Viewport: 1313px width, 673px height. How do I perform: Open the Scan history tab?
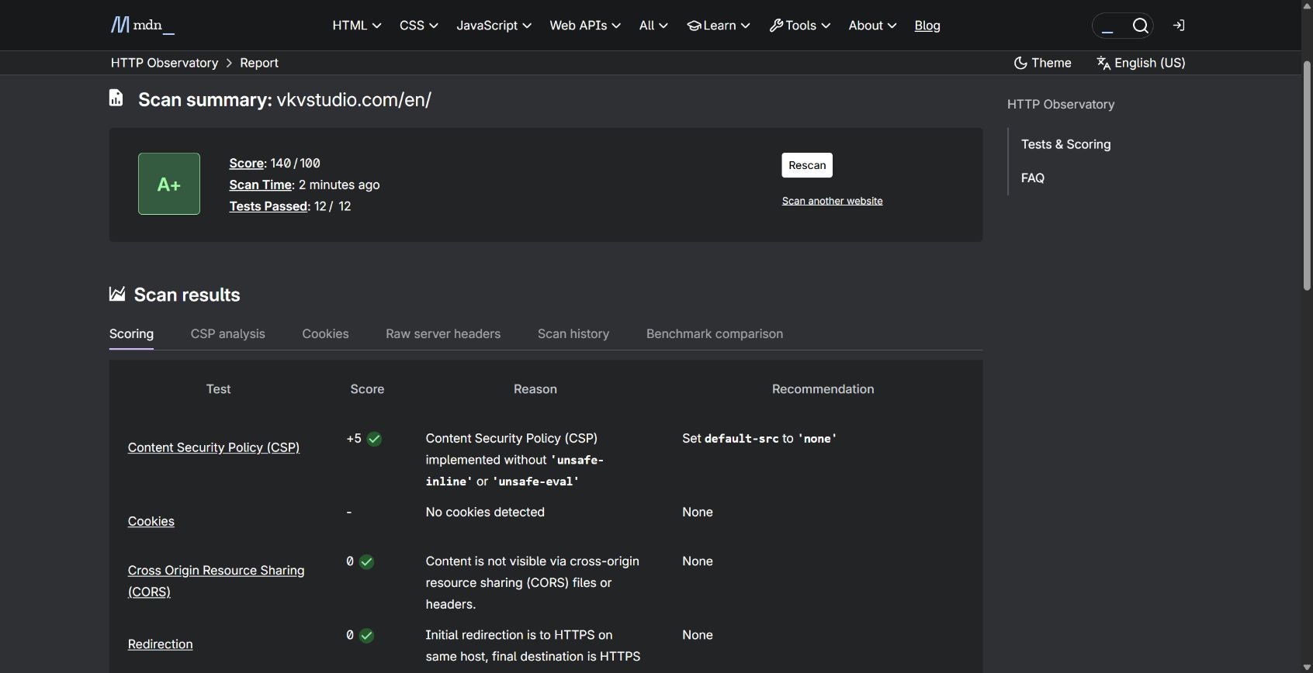573,334
